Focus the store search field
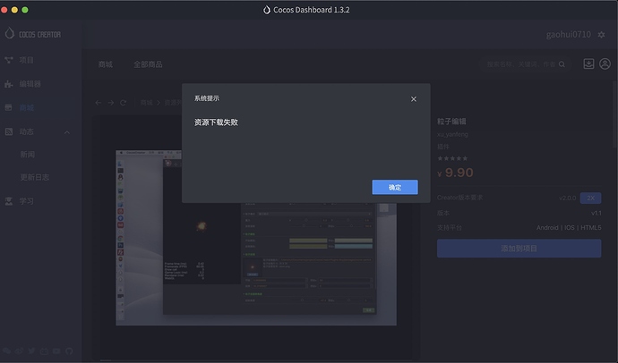 (x=525, y=64)
